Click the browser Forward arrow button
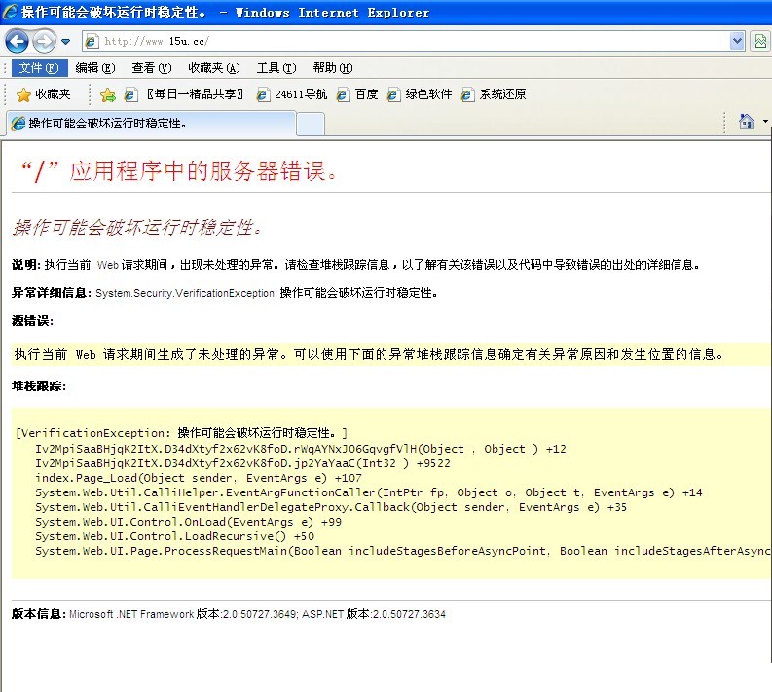This screenshot has height=692, width=772. 44,41
